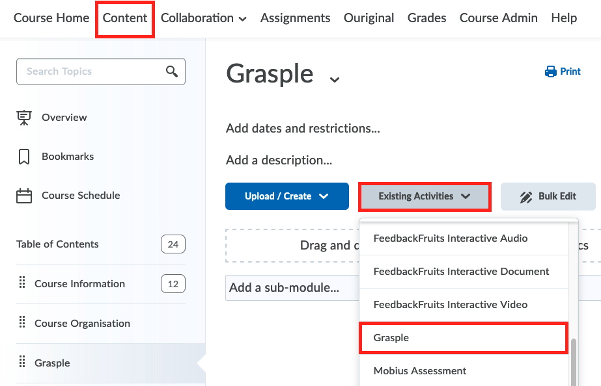Screen dimensions: 601x386
Task: Choose FeedbackFruits Interactive Video
Action: 450,305
